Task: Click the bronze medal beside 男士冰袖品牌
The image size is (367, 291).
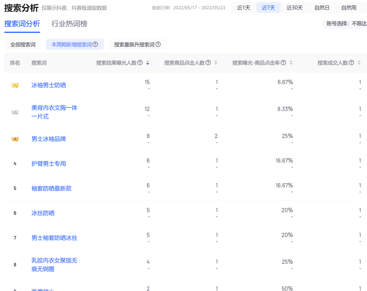Action: point(15,139)
